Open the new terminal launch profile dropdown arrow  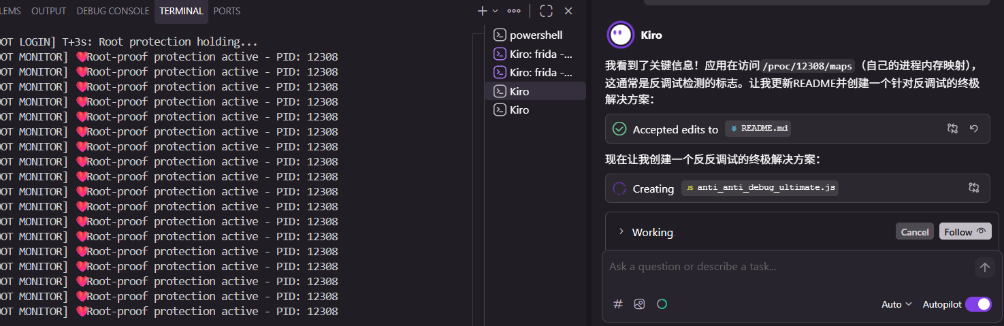[495, 11]
